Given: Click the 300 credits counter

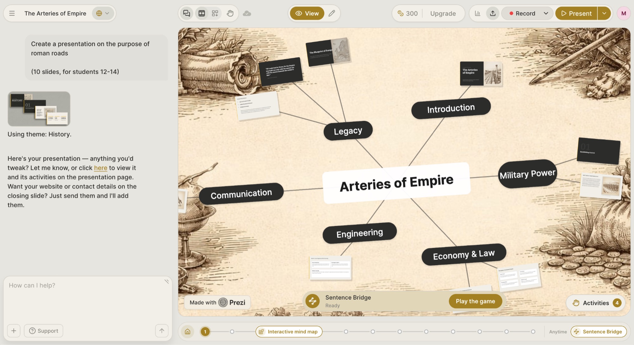Looking at the screenshot, I should pos(408,13).
